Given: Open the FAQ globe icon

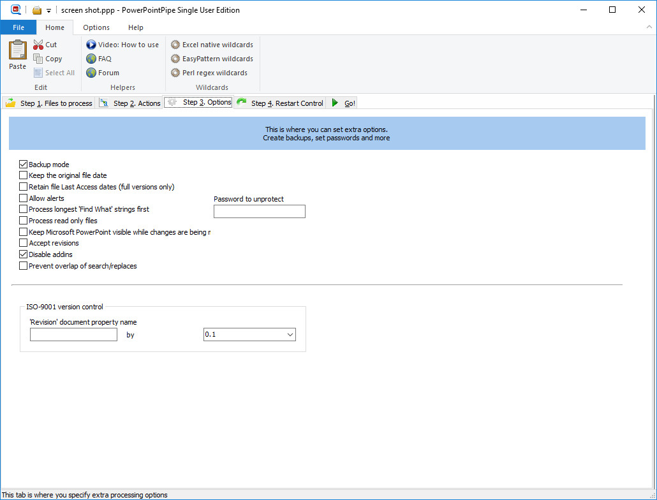Looking at the screenshot, I should (x=91, y=59).
